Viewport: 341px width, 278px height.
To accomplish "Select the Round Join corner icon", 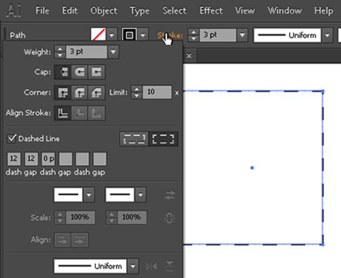I will (x=80, y=93).
